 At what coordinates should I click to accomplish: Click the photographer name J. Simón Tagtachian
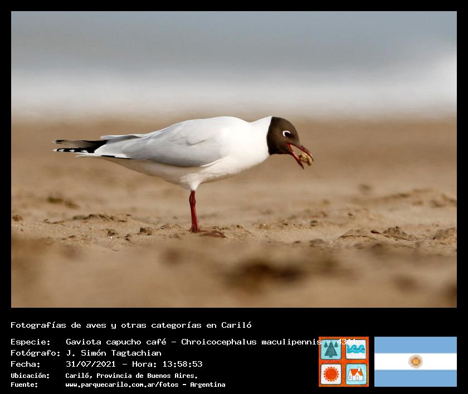pyautogui.click(x=114, y=353)
